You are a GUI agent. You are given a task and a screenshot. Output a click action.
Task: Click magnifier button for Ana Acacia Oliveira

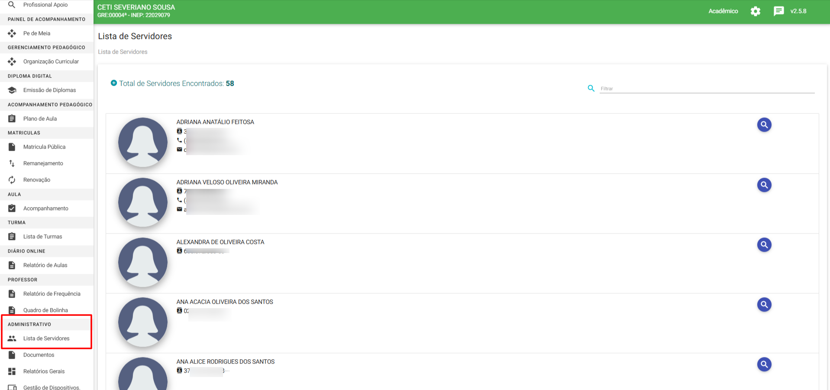(764, 305)
